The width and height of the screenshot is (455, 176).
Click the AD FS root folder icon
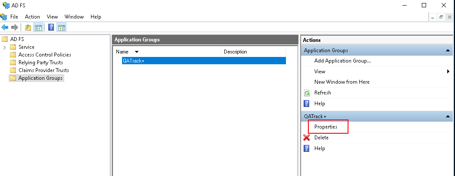(x=4, y=39)
